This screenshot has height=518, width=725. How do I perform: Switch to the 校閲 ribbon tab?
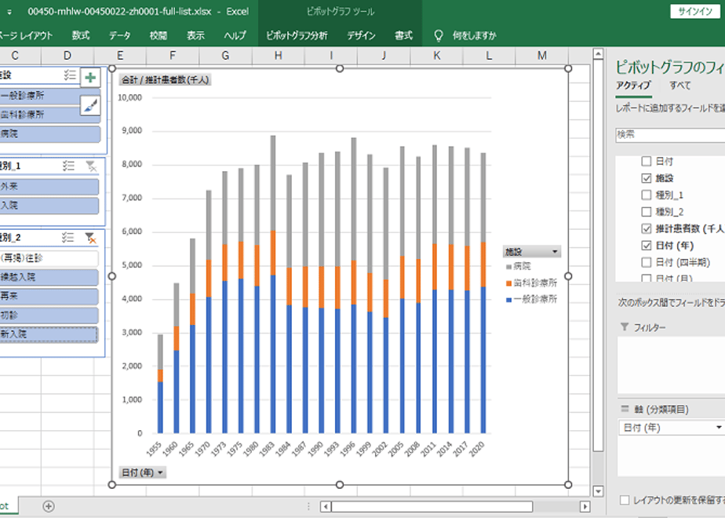click(158, 35)
